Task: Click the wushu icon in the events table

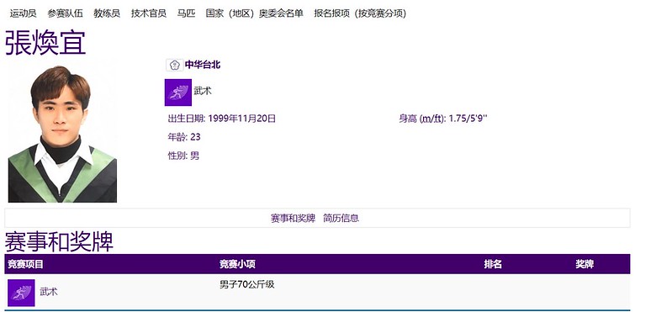Action: tap(21, 293)
